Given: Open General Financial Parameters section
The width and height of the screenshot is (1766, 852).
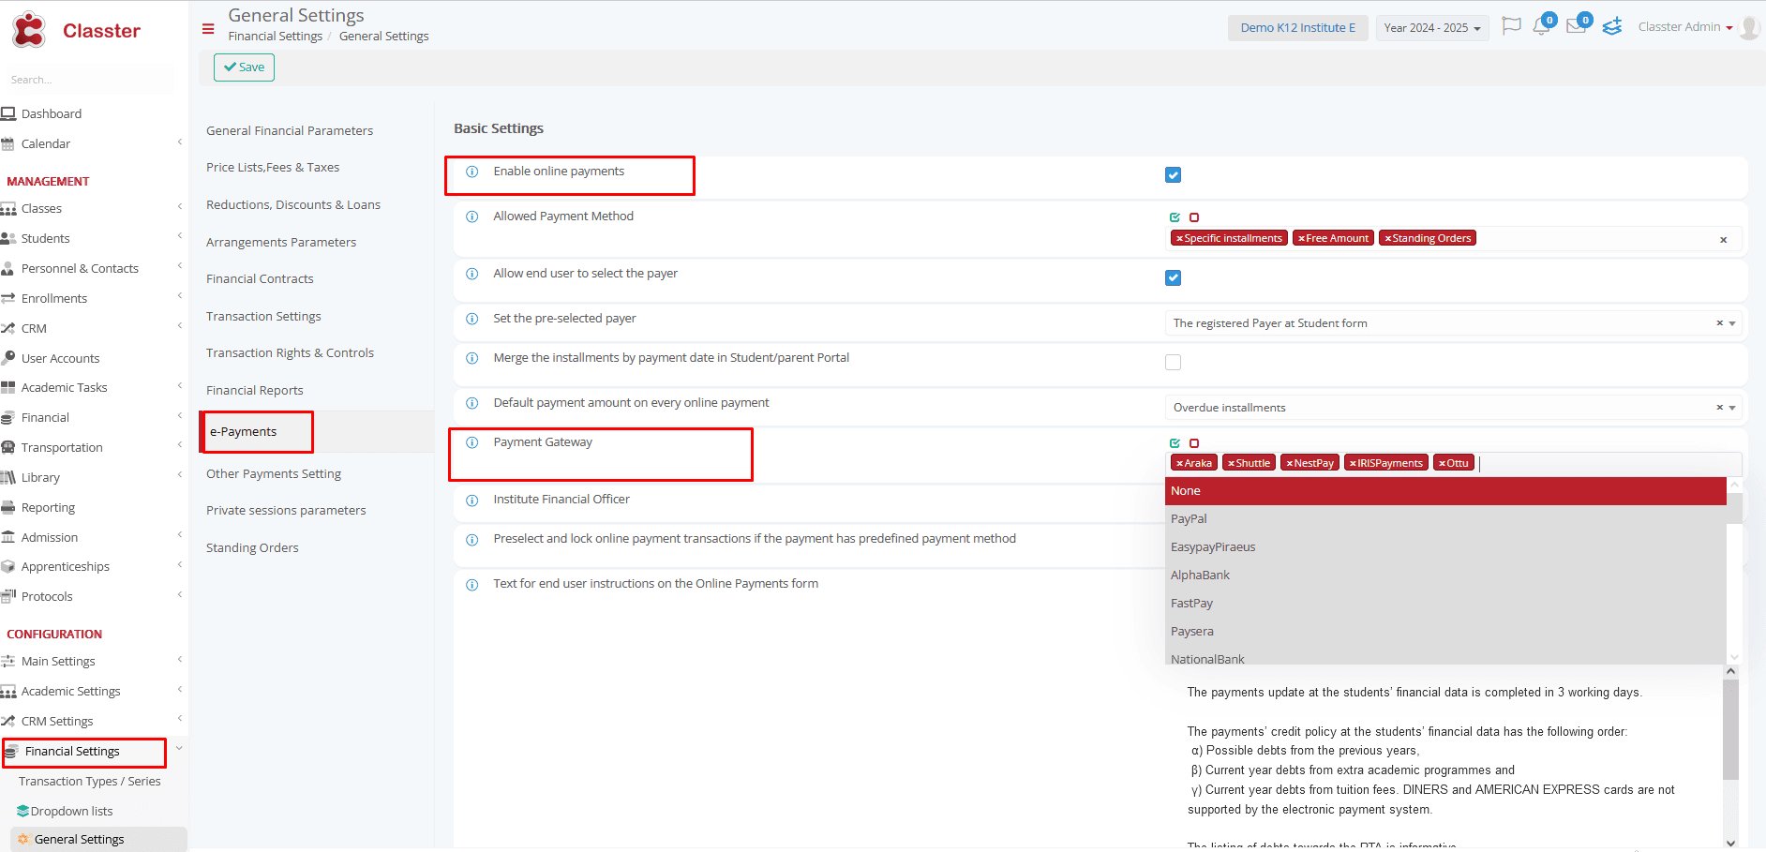Looking at the screenshot, I should (x=290, y=130).
